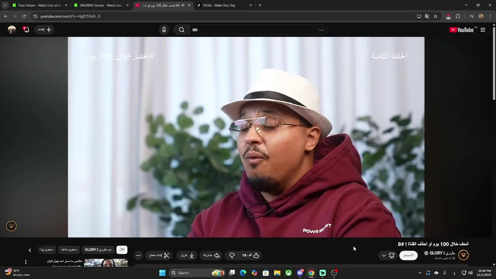Go back in browser history
Image resolution: width=496 pixels, height=279 pixels.
click(x=5, y=16)
